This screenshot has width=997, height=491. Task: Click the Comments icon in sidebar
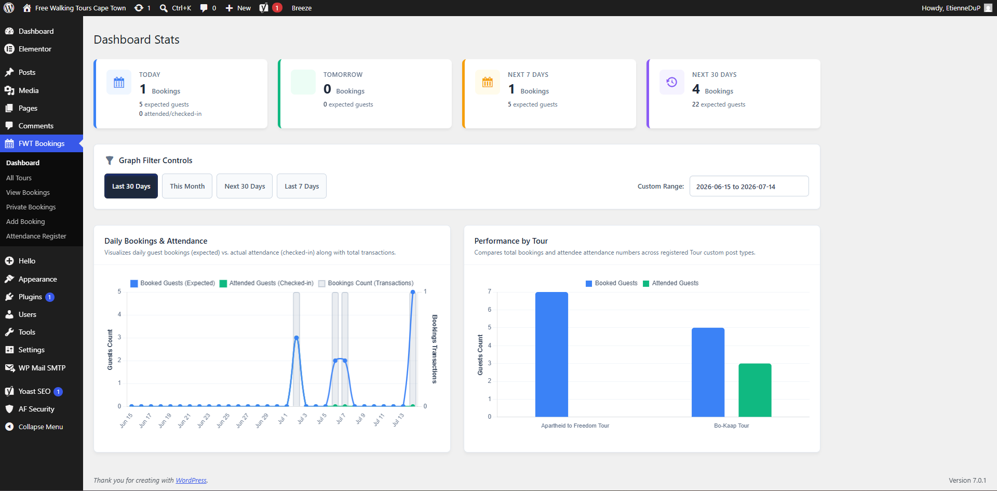tap(9, 126)
